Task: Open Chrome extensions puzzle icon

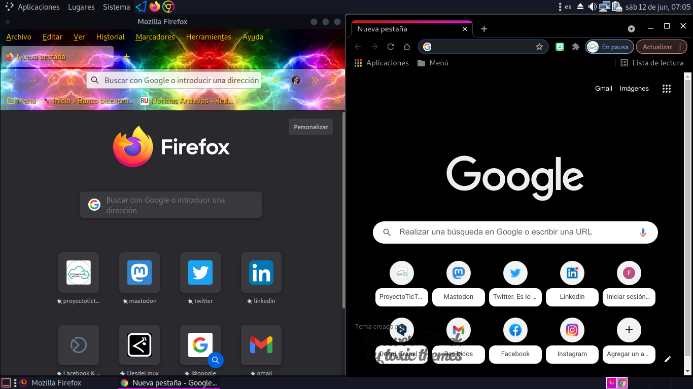Action: [575, 47]
